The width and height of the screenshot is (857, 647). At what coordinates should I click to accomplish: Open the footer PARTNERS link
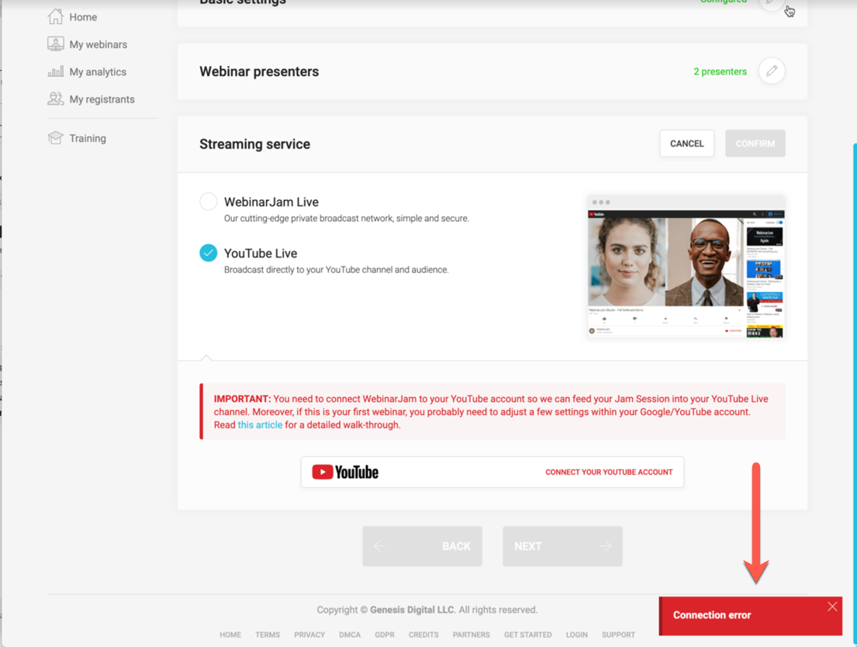[x=471, y=635]
